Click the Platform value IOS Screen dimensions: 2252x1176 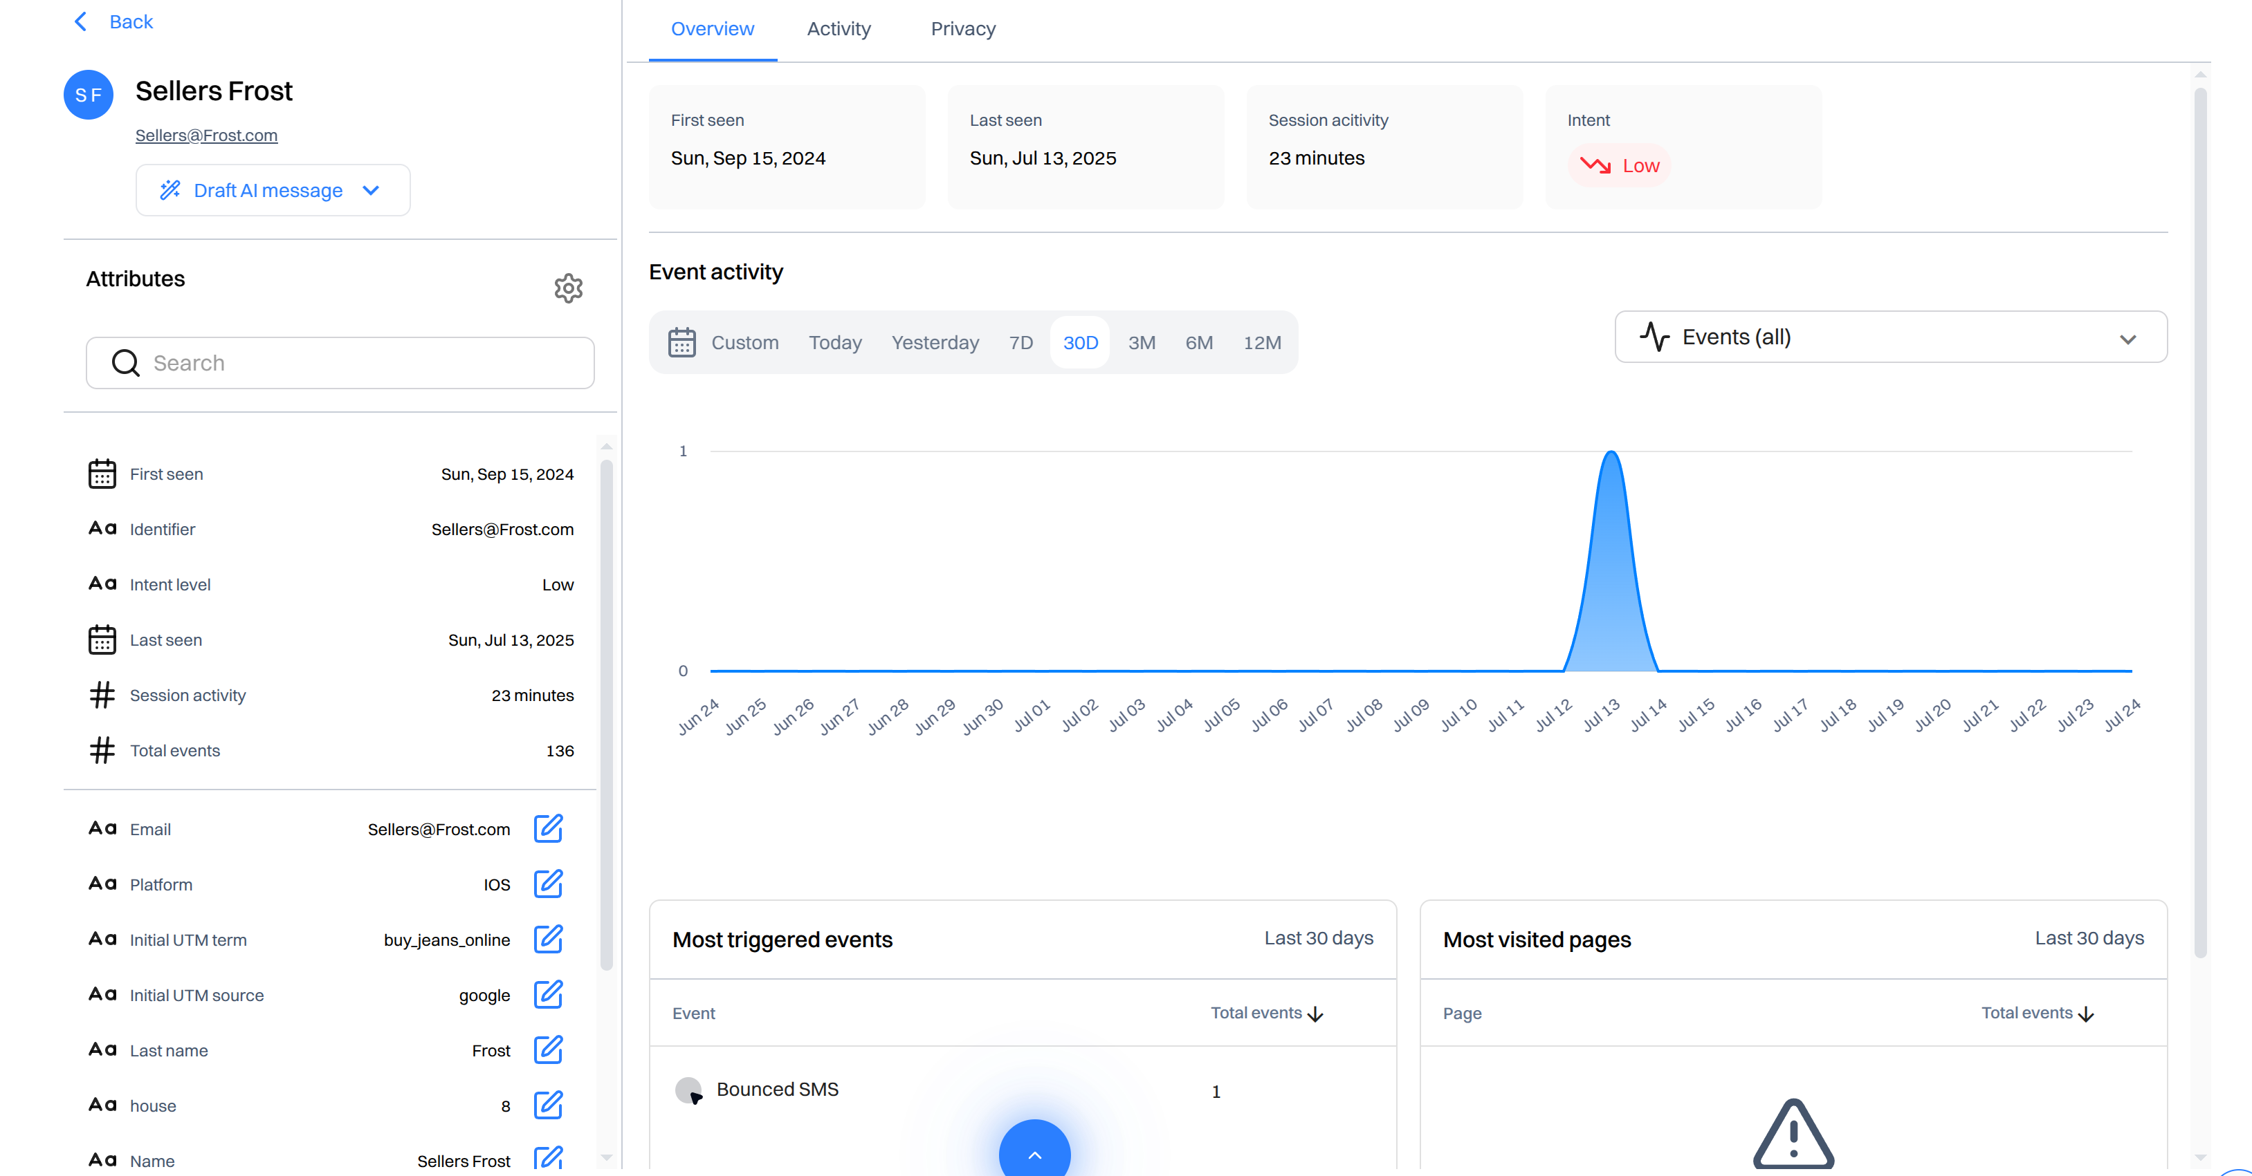click(497, 884)
